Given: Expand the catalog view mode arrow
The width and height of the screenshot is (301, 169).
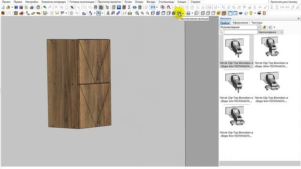Looking at the screenshot, I should pos(274,27).
